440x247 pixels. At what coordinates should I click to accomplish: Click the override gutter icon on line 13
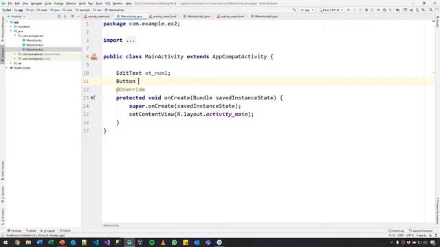click(93, 97)
